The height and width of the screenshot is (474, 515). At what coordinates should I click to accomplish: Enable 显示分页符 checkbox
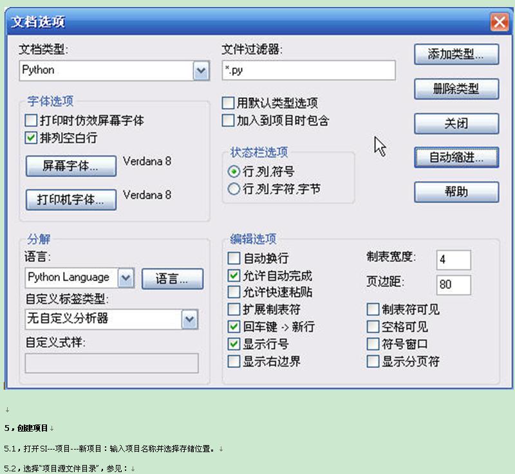click(373, 361)
